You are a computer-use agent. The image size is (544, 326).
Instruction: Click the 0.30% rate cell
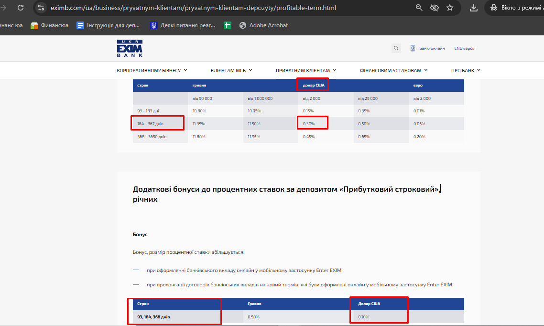click(309, 124)
